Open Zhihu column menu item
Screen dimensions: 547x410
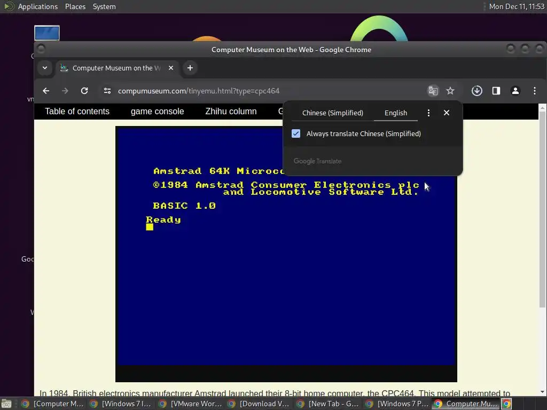tap(231, 111)
